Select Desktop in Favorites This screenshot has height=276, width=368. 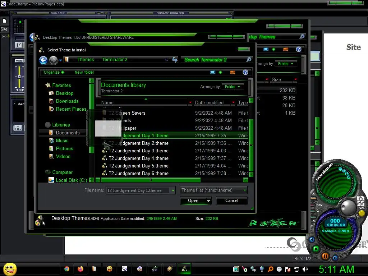tap(65, 93)
